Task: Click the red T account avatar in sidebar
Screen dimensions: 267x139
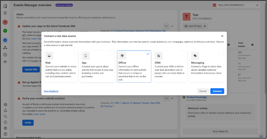Action: [5, 22]
